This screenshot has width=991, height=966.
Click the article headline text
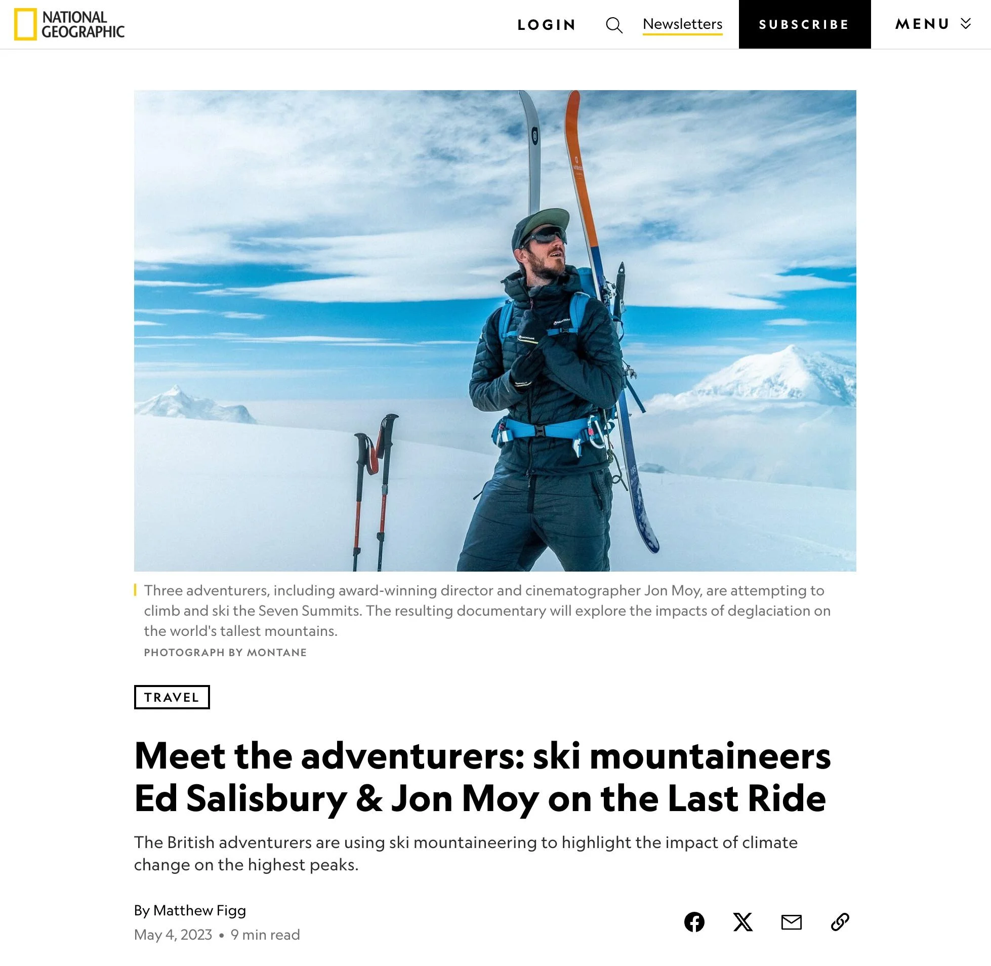482,777
